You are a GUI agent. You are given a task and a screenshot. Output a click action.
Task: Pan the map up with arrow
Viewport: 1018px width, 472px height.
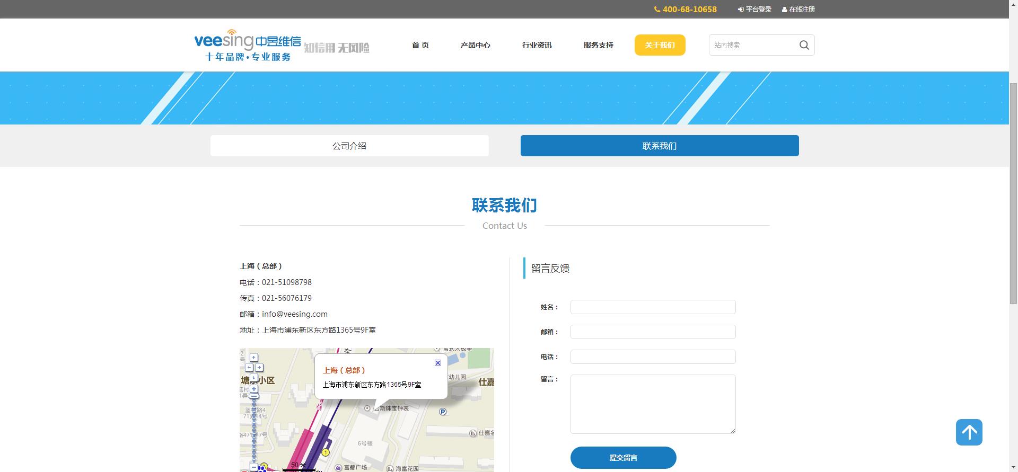click(254, 358)
